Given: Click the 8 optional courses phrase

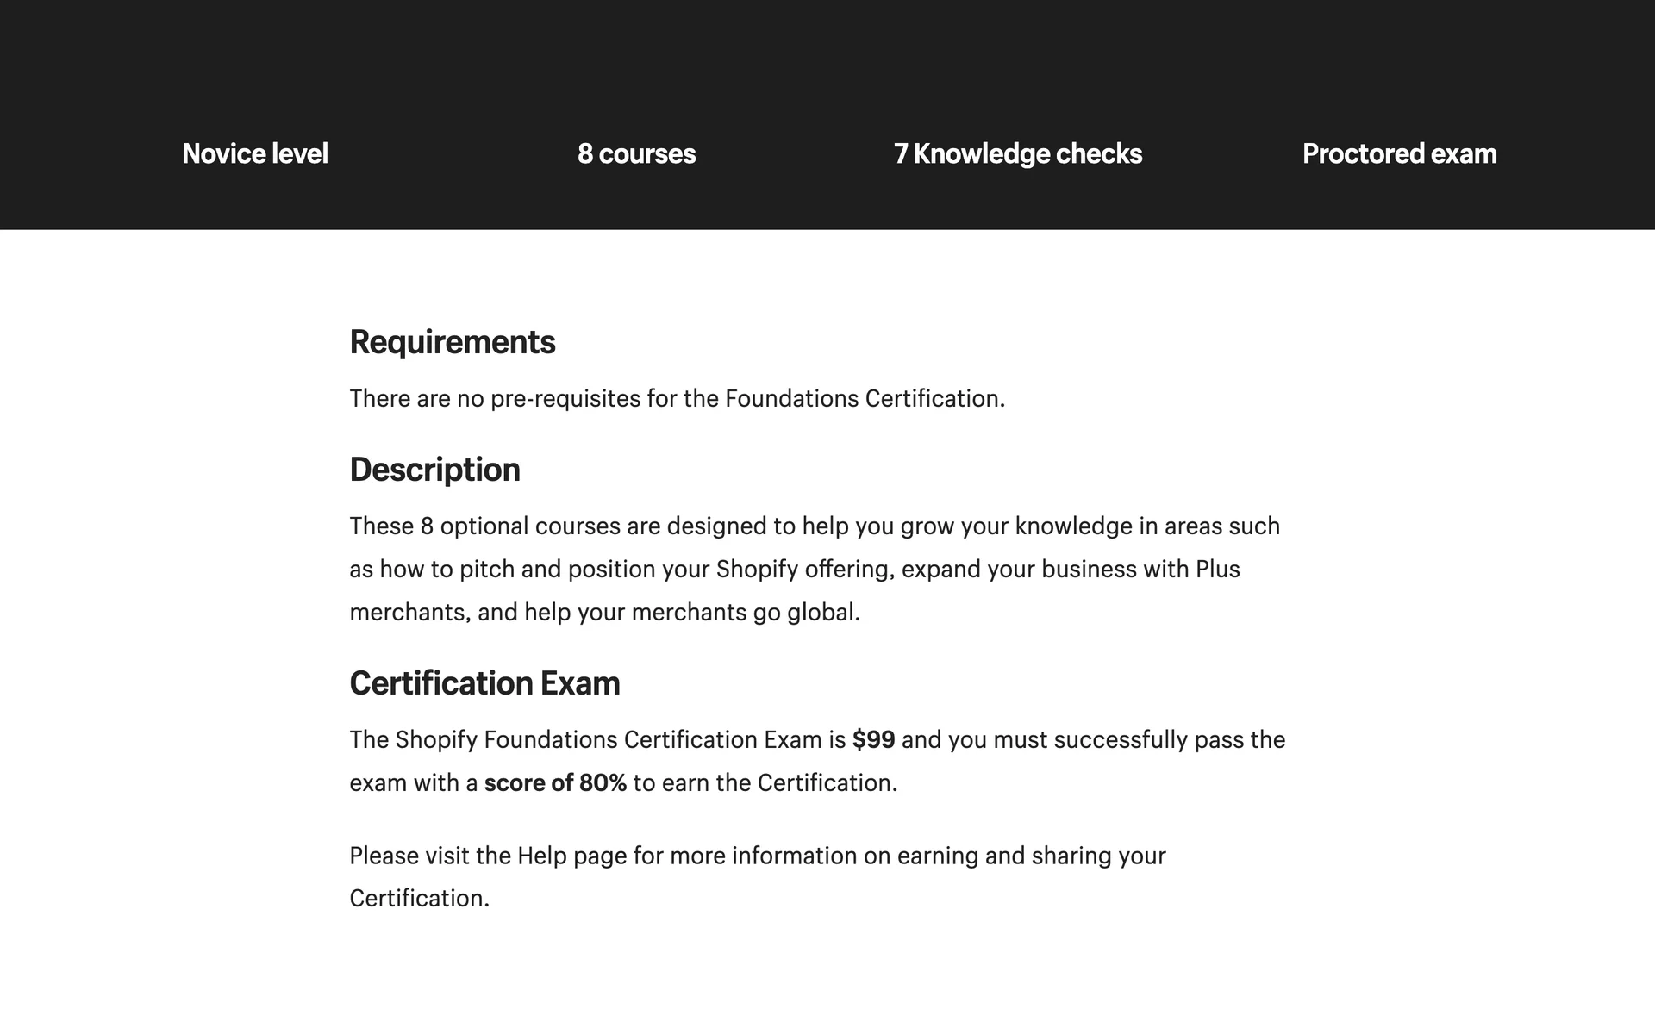Looking at the screenshot, I should pos(474,526).
